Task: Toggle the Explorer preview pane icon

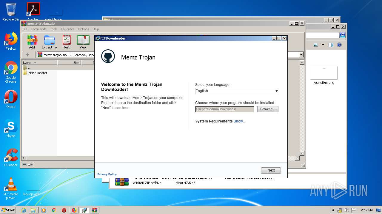Action: 331,45
